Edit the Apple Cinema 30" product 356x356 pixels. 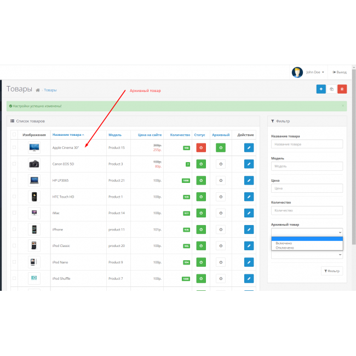tap(249, 147)
